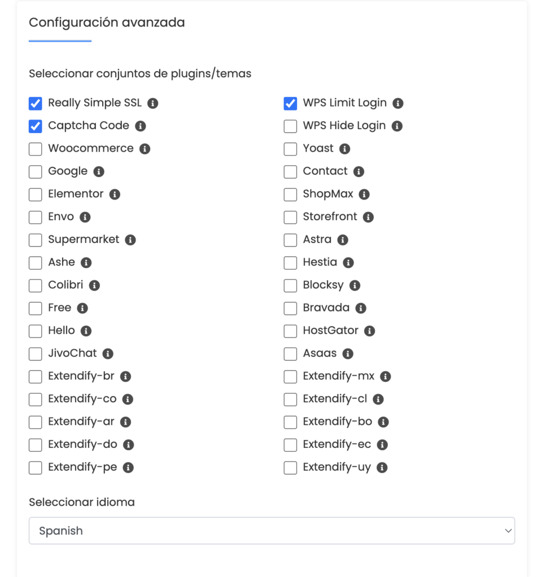
Task: View info icon beside WPS Hide Login
Action: (x=396, y=126)
